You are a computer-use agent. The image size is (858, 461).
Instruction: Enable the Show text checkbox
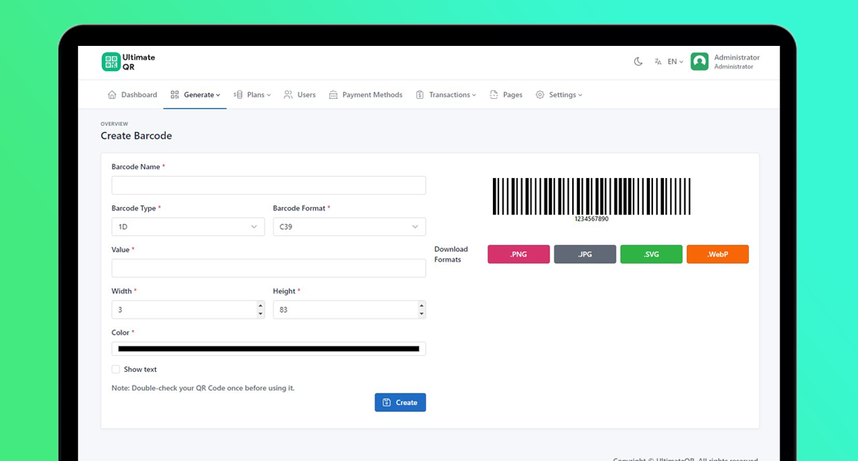coord(115,369)
